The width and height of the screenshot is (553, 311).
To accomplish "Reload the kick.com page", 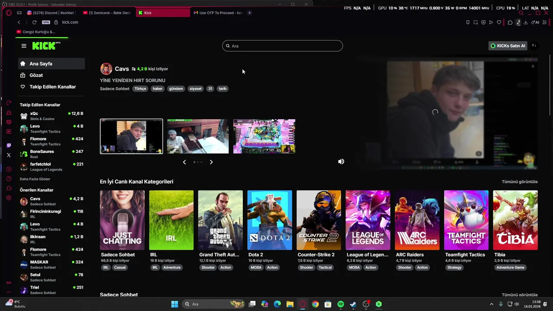I will (34, 22).
